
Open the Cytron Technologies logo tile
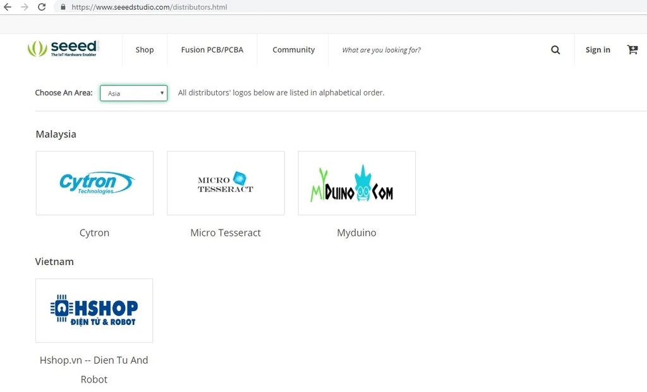coord(95,183)
